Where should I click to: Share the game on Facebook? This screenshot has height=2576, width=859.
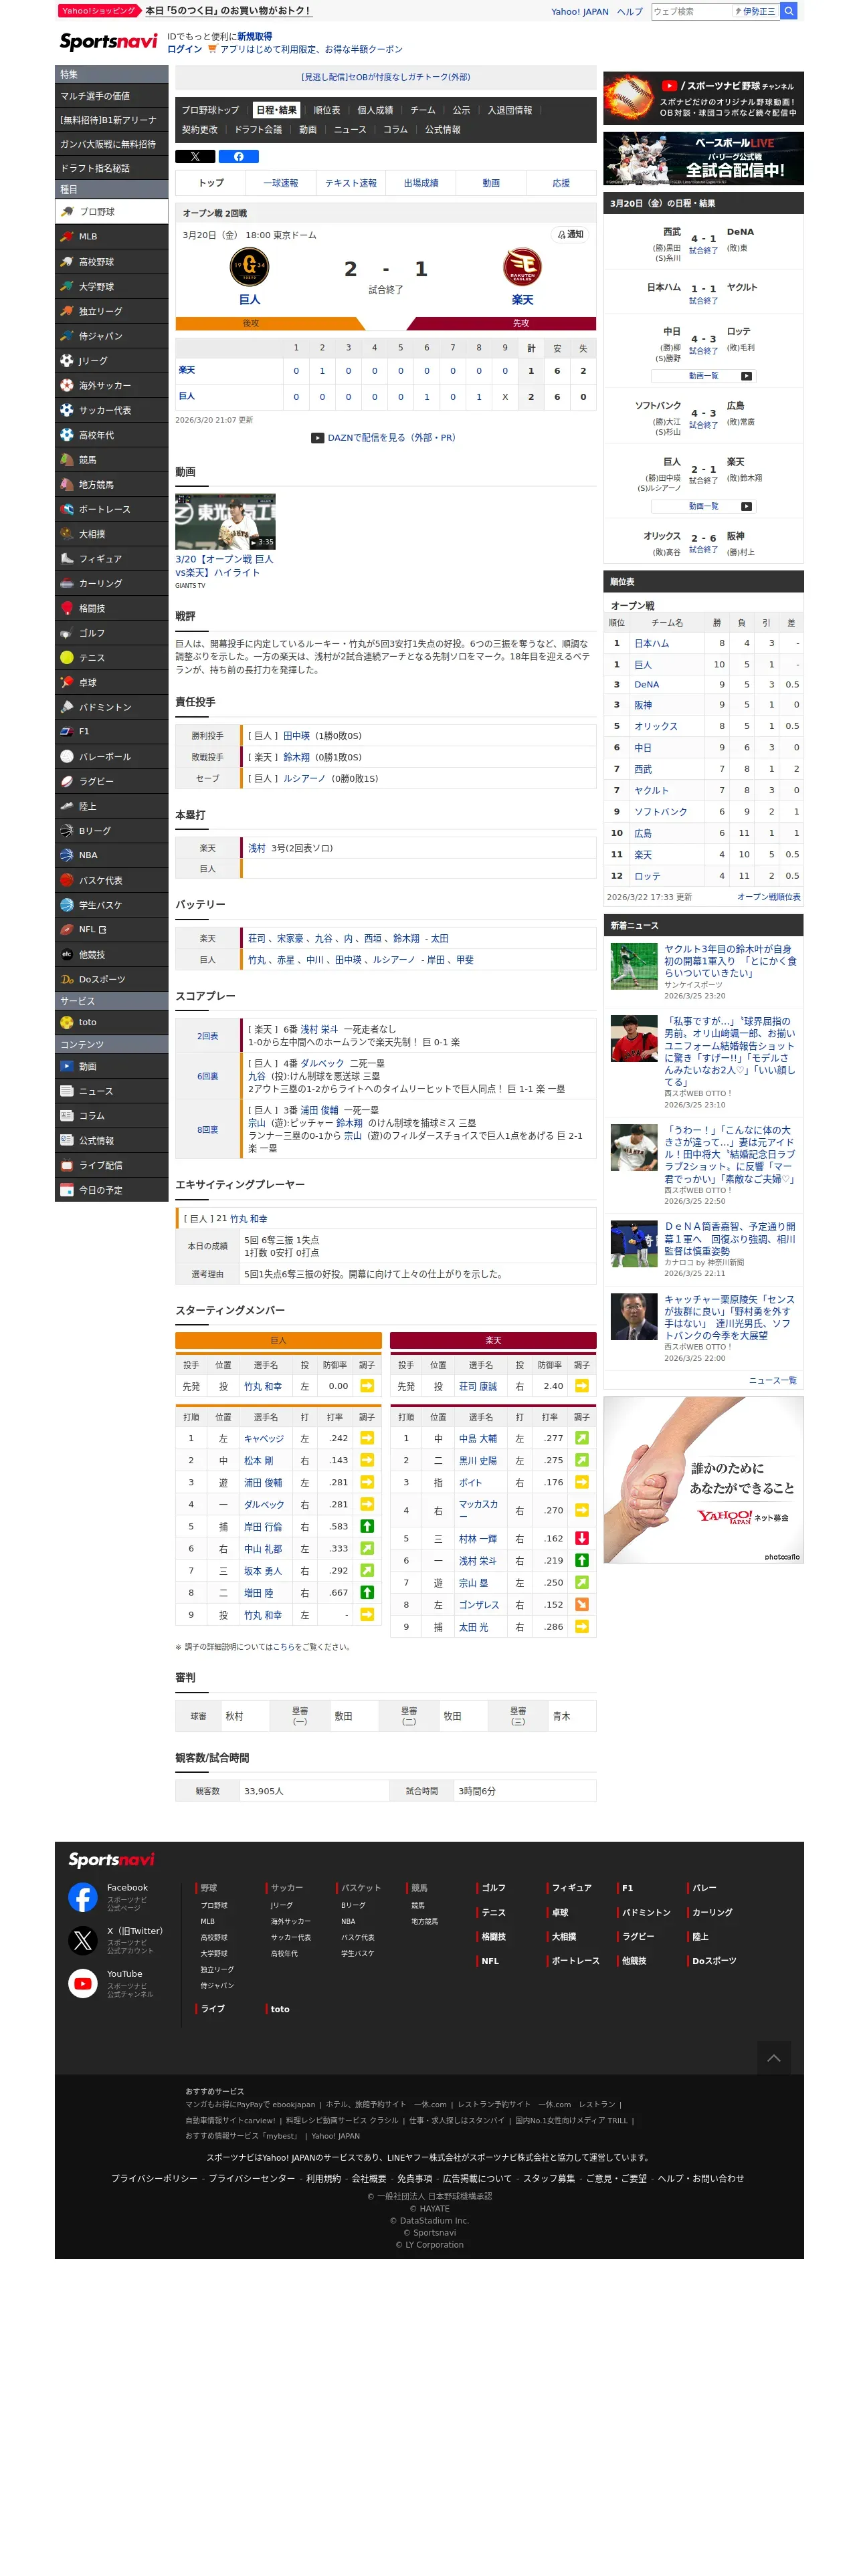[239, 156]
